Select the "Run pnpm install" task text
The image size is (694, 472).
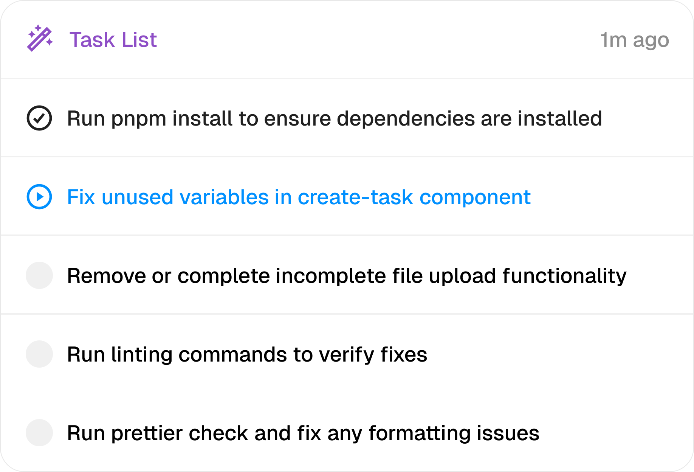pos(334,118)
